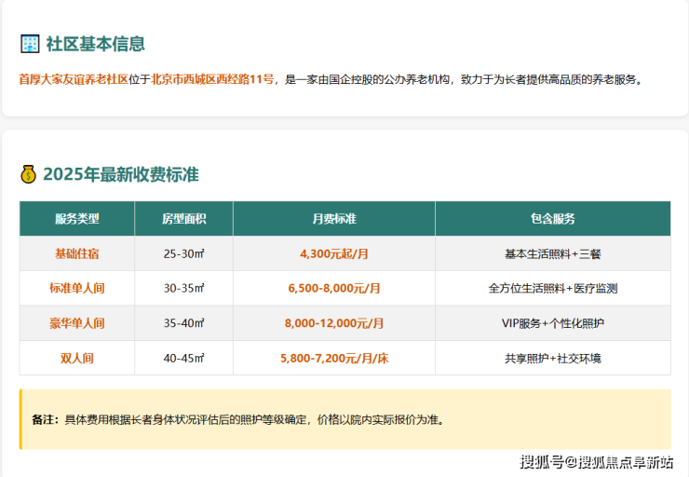Click the 4,300元起/月 price
The width and height of the screenshot is (689, 477).
coord(333,253)
